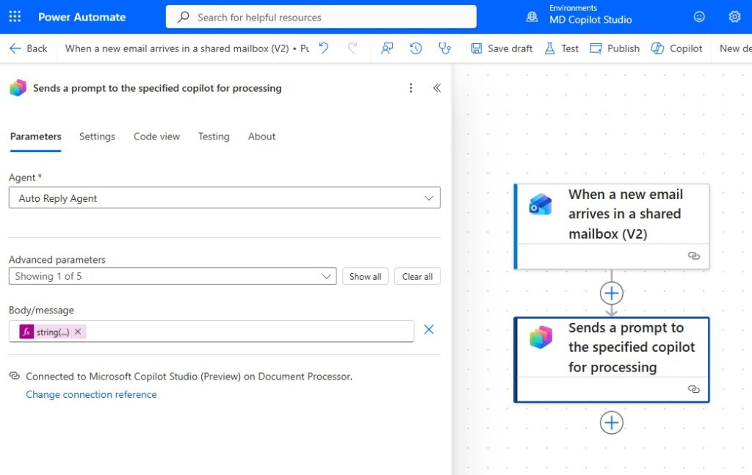Viewport: 752px width, 475px height.
Task: Switch to the Settings tab
Action: 97,137
